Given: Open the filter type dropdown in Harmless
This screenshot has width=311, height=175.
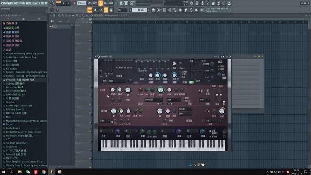Looking at the screenshot, I should [154, 100].
